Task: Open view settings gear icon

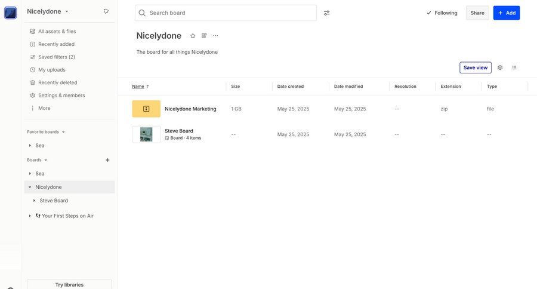Action: [500, 67]
